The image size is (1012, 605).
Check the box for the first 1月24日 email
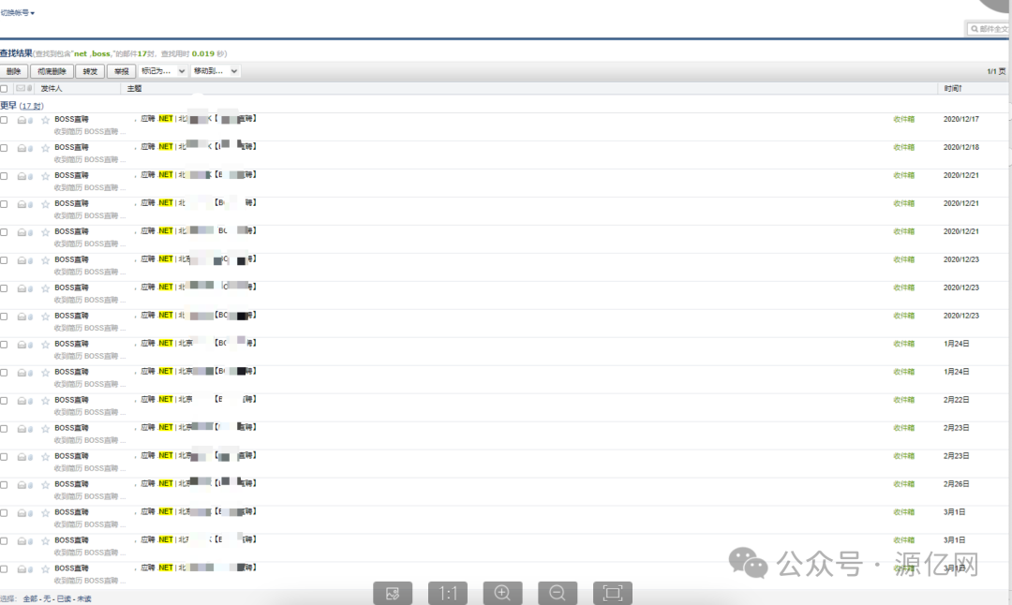click(4, 345)
